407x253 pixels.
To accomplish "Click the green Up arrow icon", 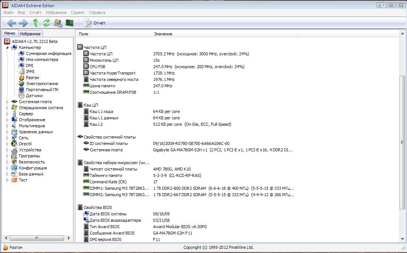I will click(35, 23).
